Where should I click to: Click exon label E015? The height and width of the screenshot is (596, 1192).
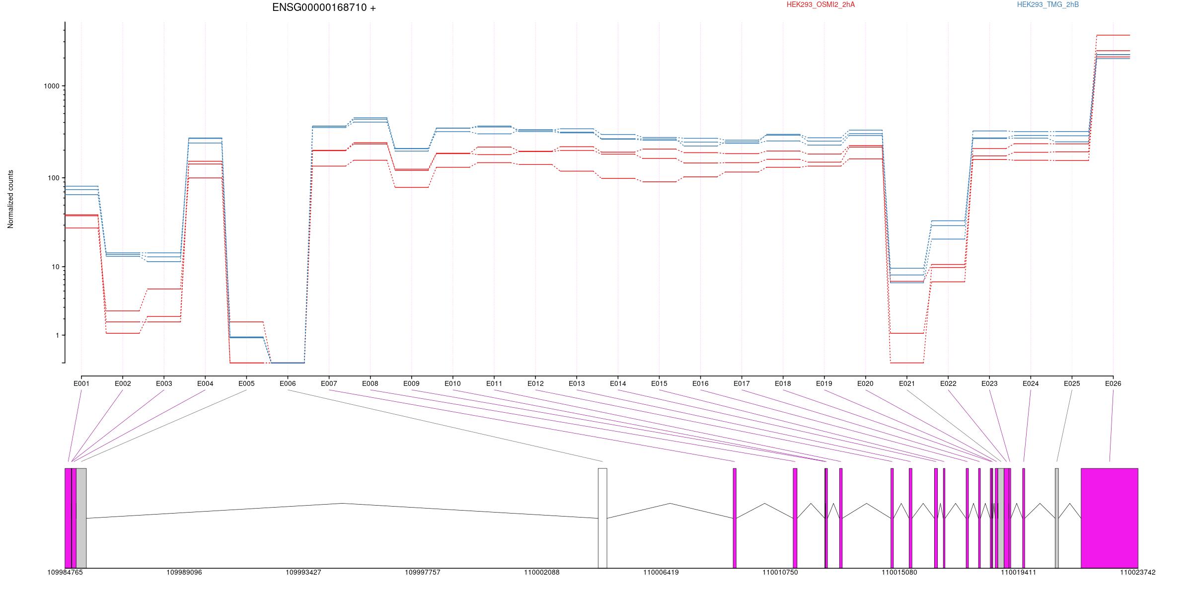point(659,383)
